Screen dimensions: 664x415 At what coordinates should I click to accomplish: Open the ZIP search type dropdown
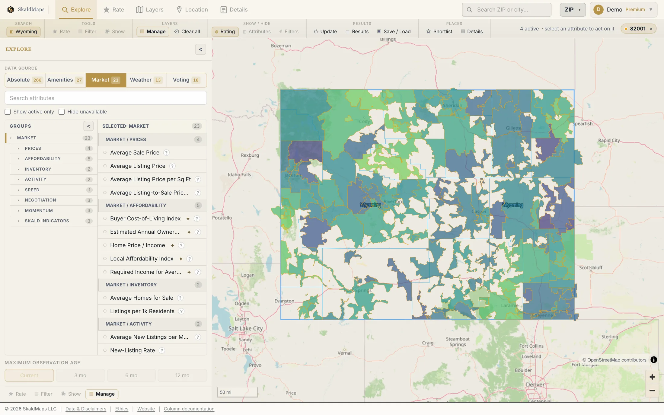573,10
